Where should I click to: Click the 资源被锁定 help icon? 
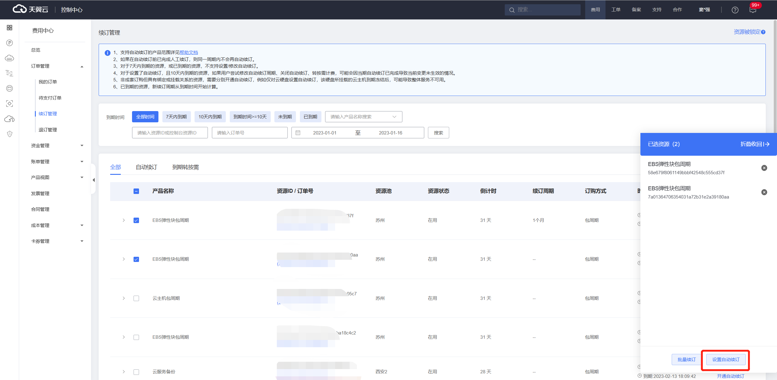coord(763,32)
